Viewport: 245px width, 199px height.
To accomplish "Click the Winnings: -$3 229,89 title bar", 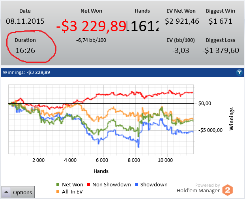I will point(122,72).
